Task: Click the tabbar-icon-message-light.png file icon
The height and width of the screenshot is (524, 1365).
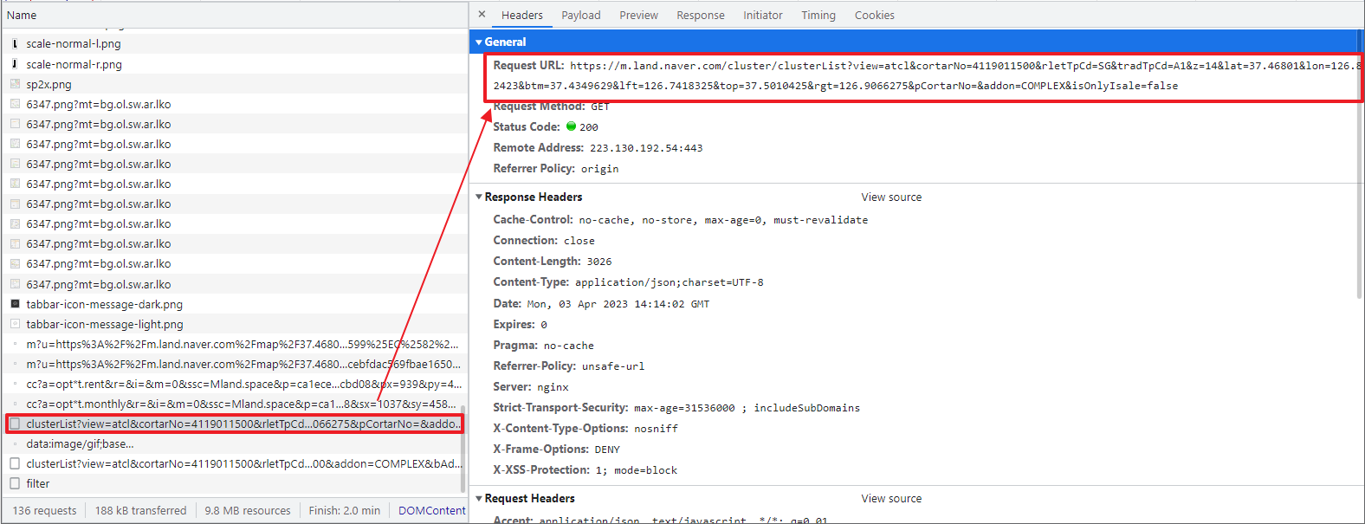Action: click(x=15, y=324)
